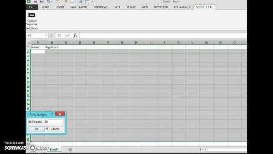Click into the formula bar input
This screenshot has height=154, width=273.
(163, 36)
